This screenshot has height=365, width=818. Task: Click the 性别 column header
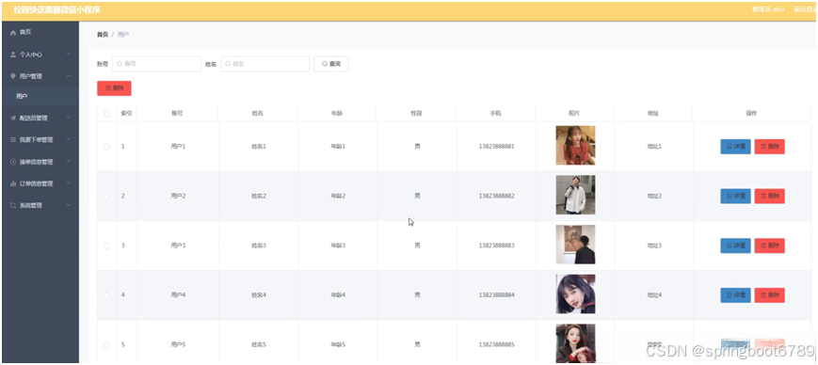pos(416,113)
